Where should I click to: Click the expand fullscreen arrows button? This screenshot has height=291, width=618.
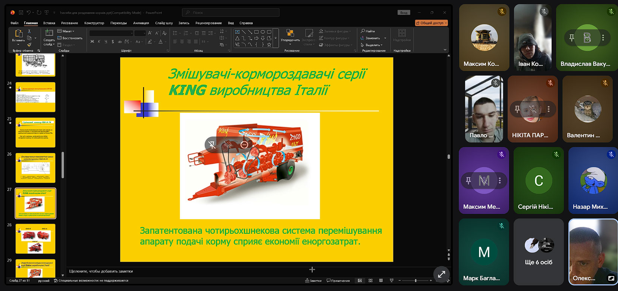(x=442, y=274)
